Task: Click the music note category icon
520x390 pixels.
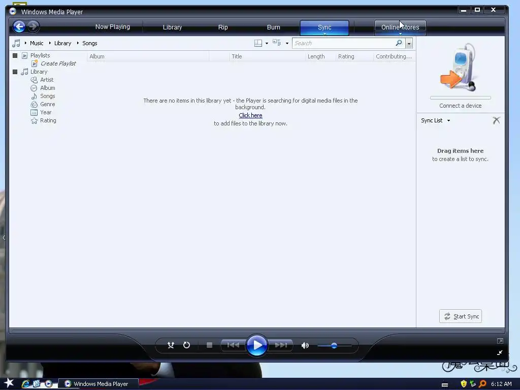Action: (16, 43)
